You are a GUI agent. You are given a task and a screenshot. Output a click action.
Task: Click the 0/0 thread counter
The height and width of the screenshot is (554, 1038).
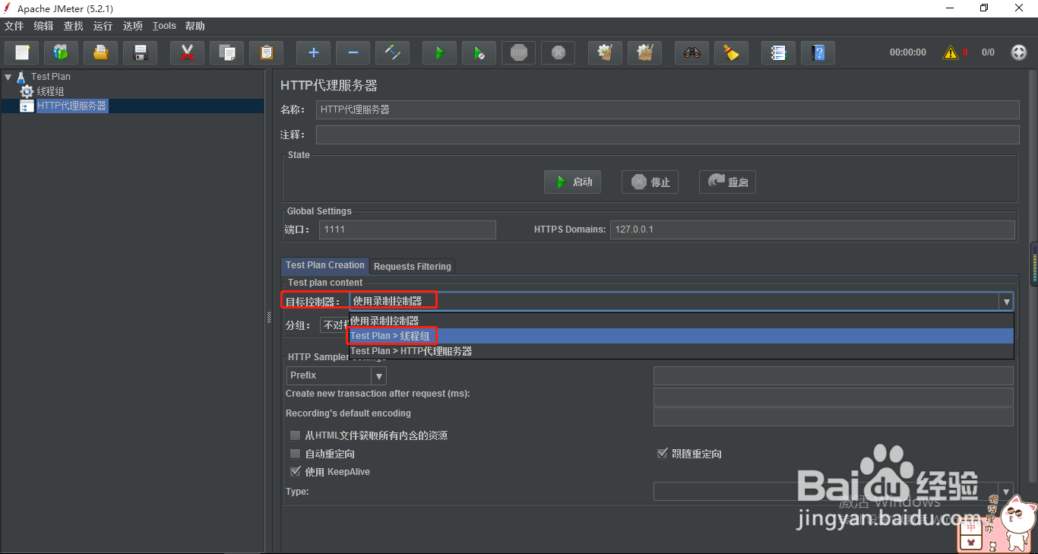[988, 52]
